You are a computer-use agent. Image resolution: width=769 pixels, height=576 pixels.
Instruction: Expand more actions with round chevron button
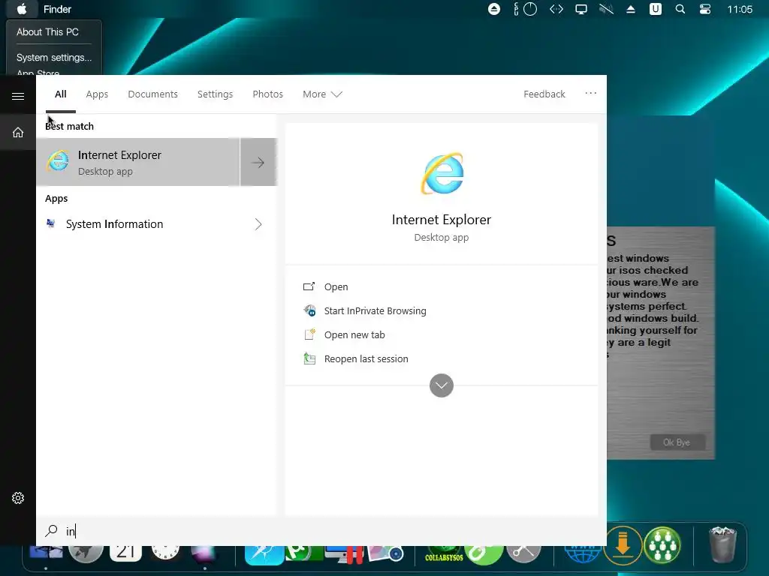pyautogui.click(x=442, y=385)
